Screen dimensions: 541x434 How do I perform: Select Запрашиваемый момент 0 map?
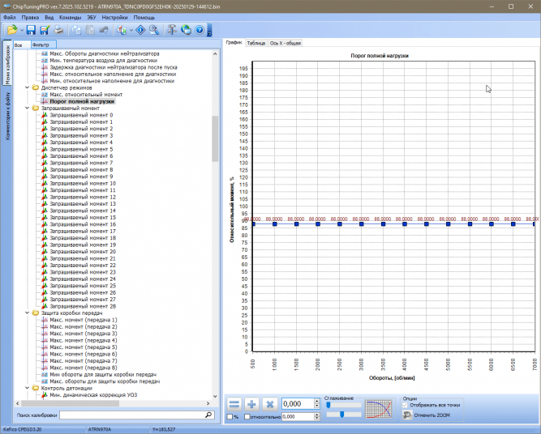(x=81, y=115)
